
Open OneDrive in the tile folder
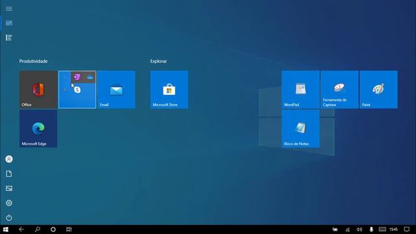pyautogui.click(x=90, y=77)
